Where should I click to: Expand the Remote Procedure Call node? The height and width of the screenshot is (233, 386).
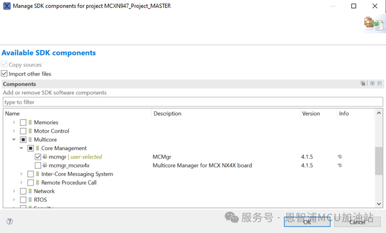click(x=21, y=182)
